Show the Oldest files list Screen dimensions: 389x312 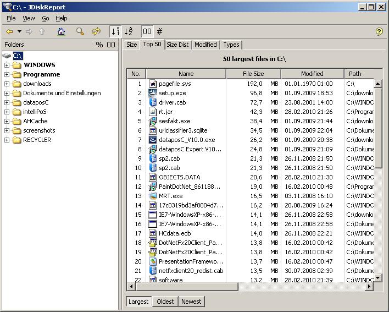pyautogui.click(x=165, y=302)
